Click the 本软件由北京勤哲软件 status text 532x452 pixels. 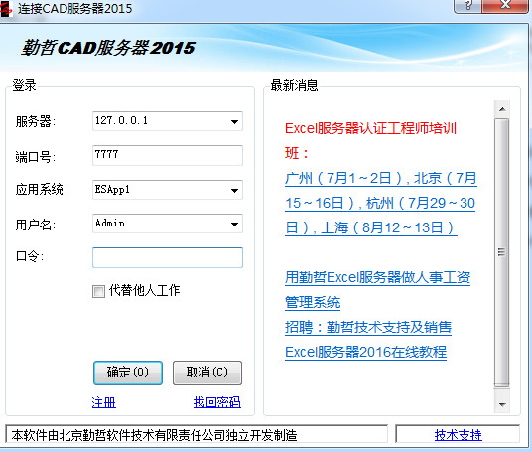154,435
